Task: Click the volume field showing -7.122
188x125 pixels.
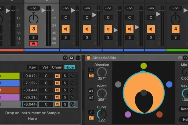Action: click(x=30, y=83)
